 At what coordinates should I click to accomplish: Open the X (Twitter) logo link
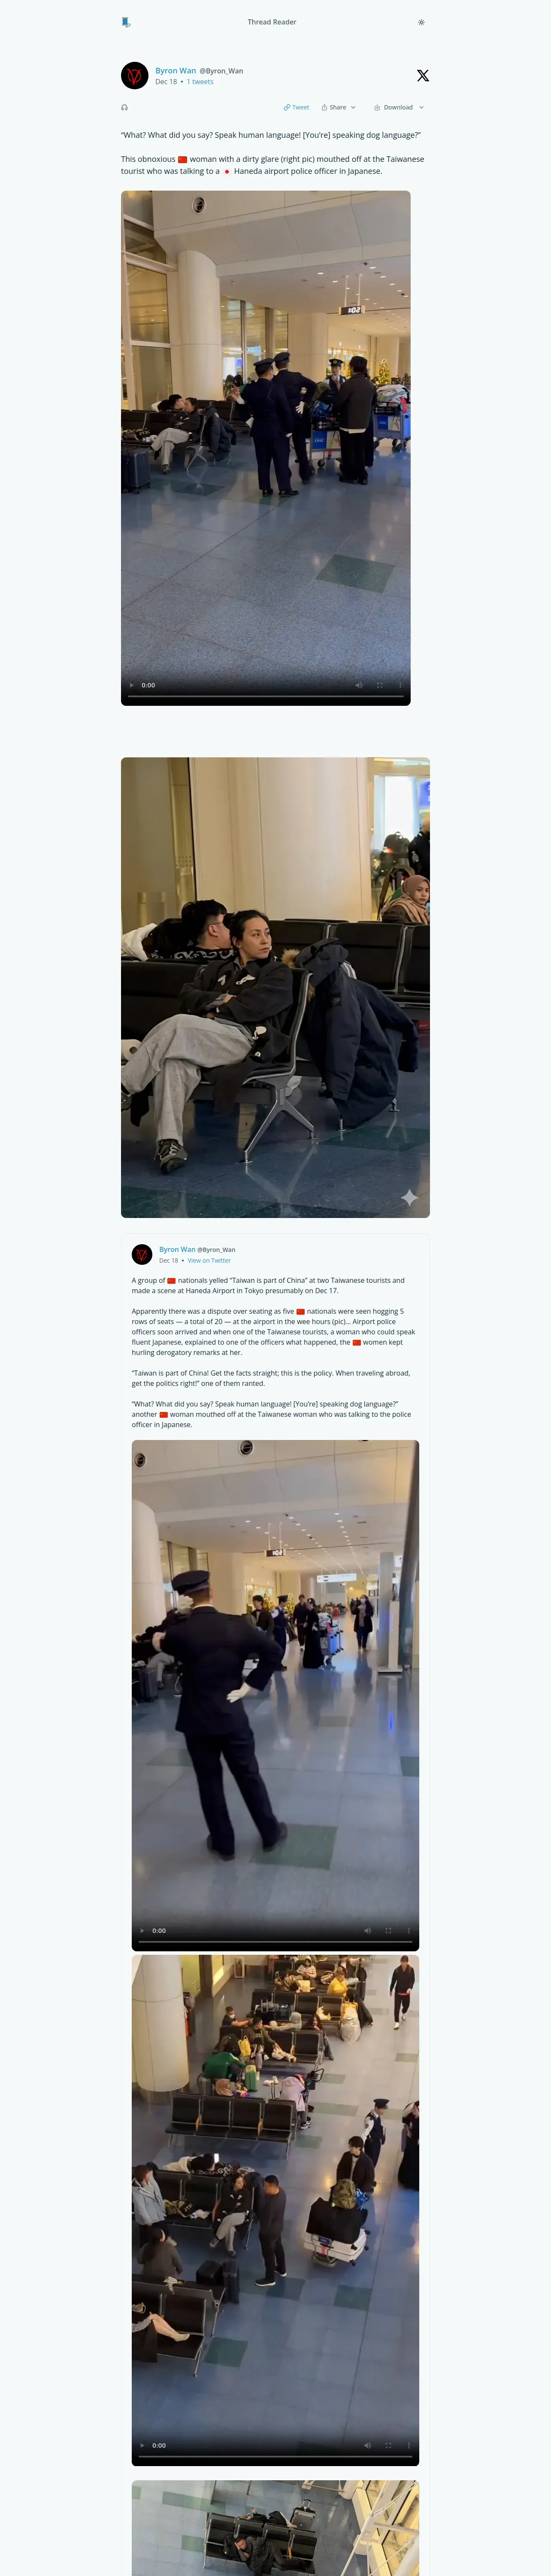[x=423, y=76]
